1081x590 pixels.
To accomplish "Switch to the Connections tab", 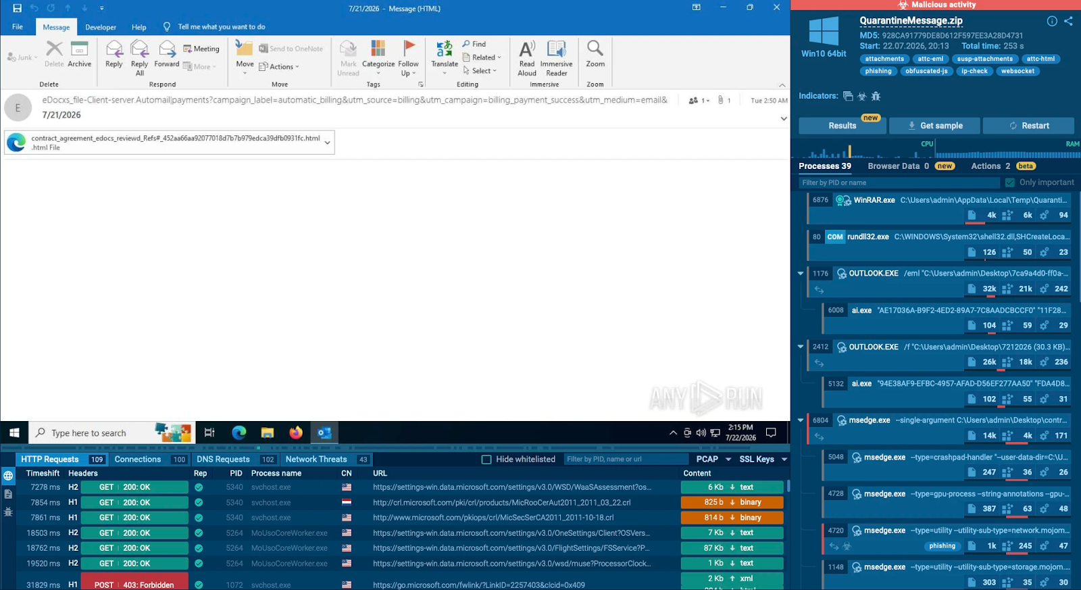I will pyautogui.click(x=150, y=460).
